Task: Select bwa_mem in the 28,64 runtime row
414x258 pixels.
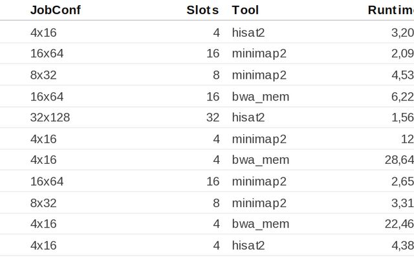Action: pyautogui.click(x=260, y=160)
